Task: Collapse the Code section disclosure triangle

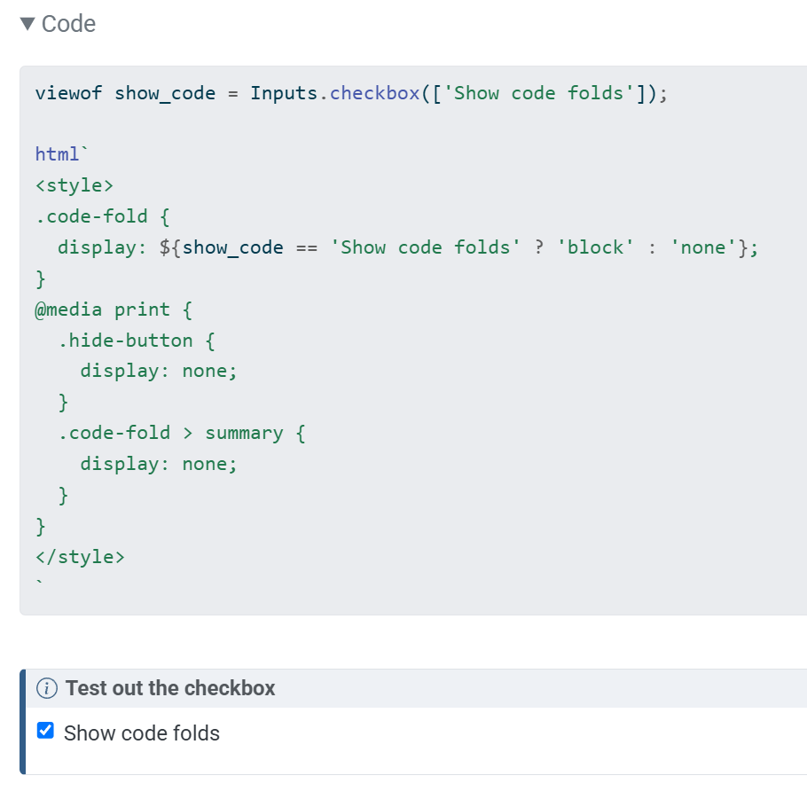Action: pyautogui.click(x=27, y=25)
